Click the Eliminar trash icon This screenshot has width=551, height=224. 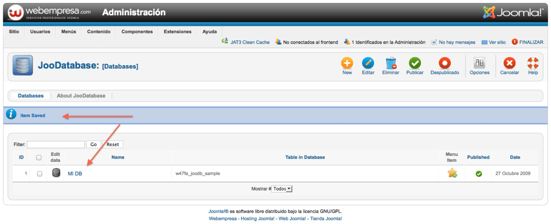click(x=390, y=63)
